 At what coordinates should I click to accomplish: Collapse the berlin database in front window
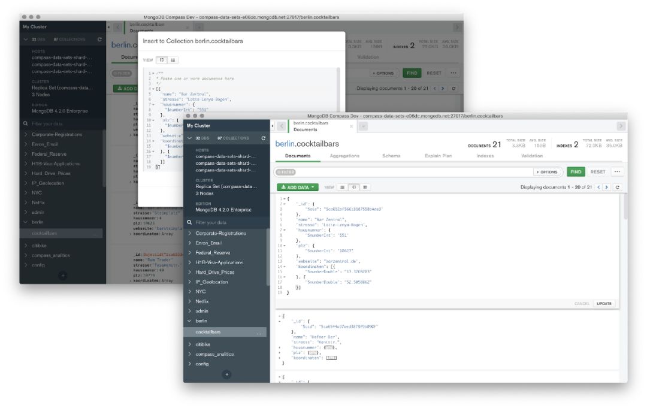pos(189,321)
